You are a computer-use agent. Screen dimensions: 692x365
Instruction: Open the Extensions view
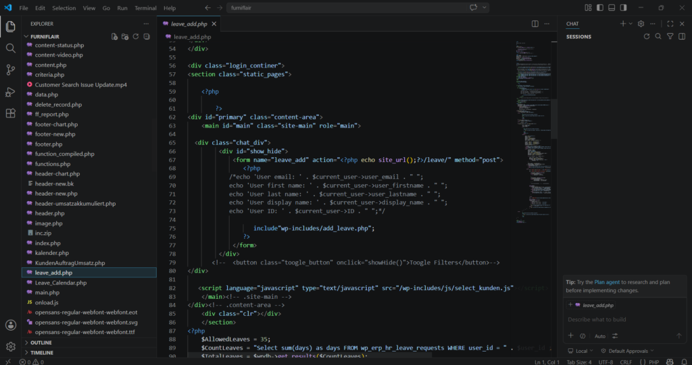11,113
